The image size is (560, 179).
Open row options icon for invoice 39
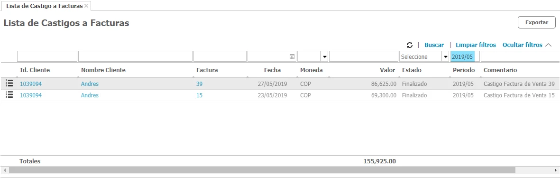[9, 84]
